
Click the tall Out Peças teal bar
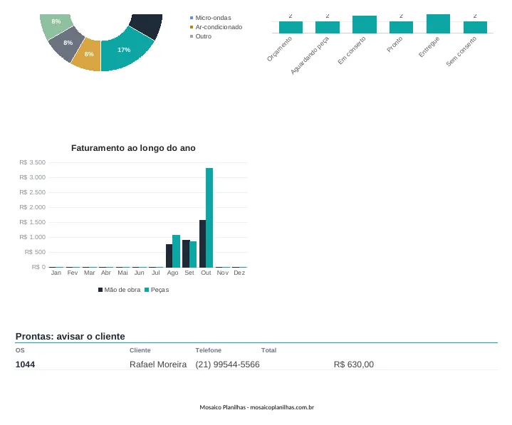coord(209,218)
